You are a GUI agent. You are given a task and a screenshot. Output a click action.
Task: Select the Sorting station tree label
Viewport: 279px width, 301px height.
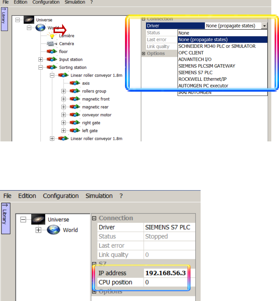73,67
